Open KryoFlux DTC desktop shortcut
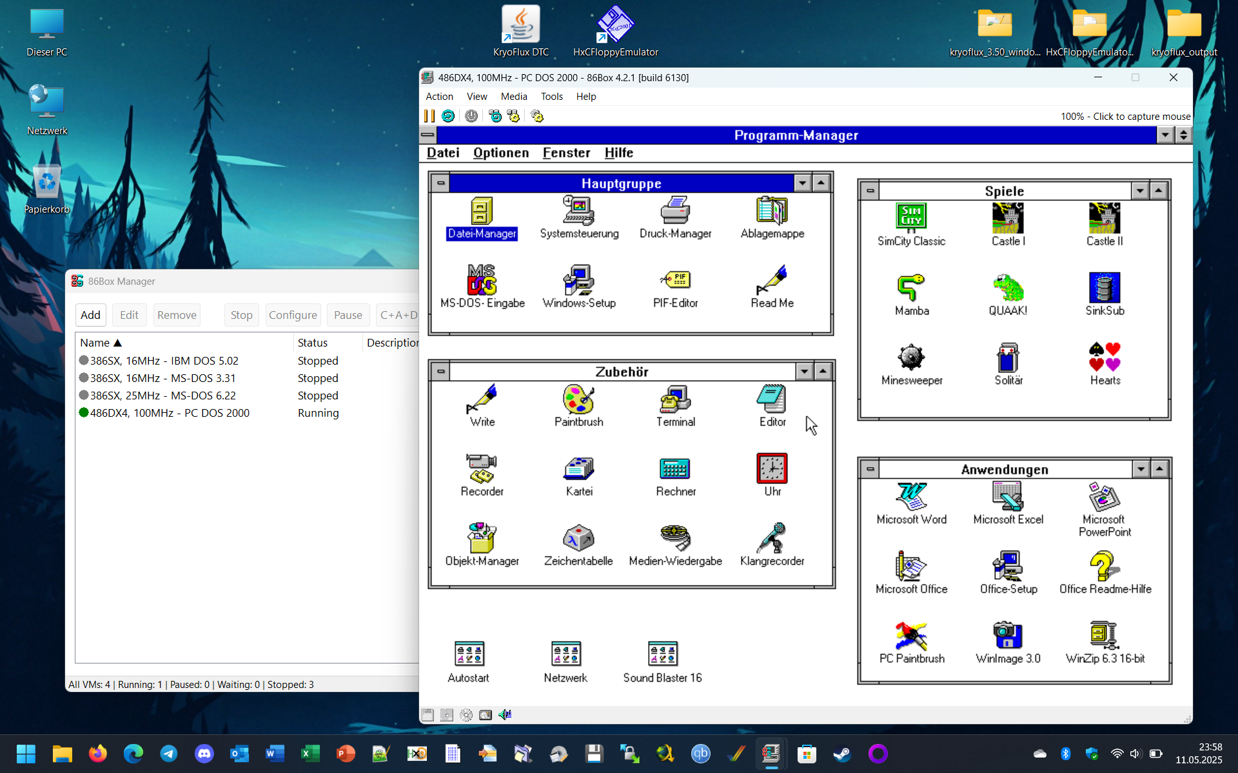This screenshot has height=773, width=1238. click(521, 31)
